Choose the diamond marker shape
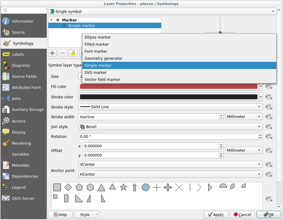Screen dimensions: 283x220 click(68, 187)
